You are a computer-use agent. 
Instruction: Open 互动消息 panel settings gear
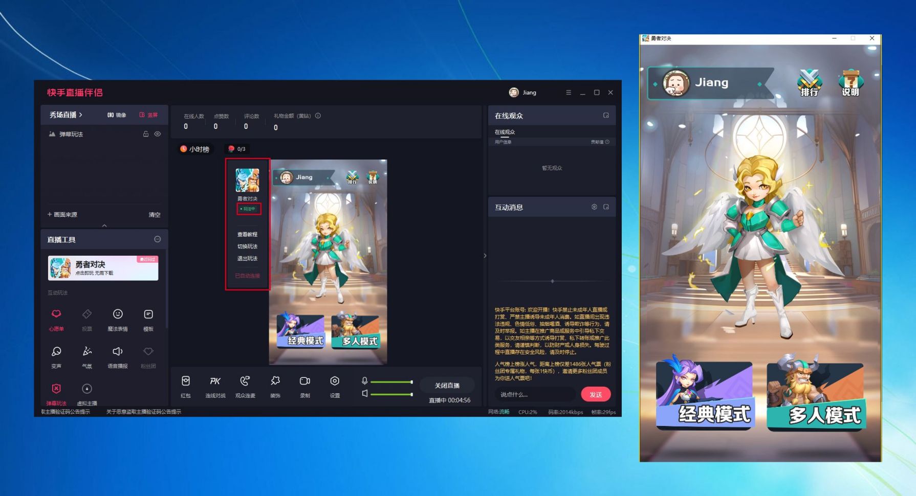click(594, 207)
